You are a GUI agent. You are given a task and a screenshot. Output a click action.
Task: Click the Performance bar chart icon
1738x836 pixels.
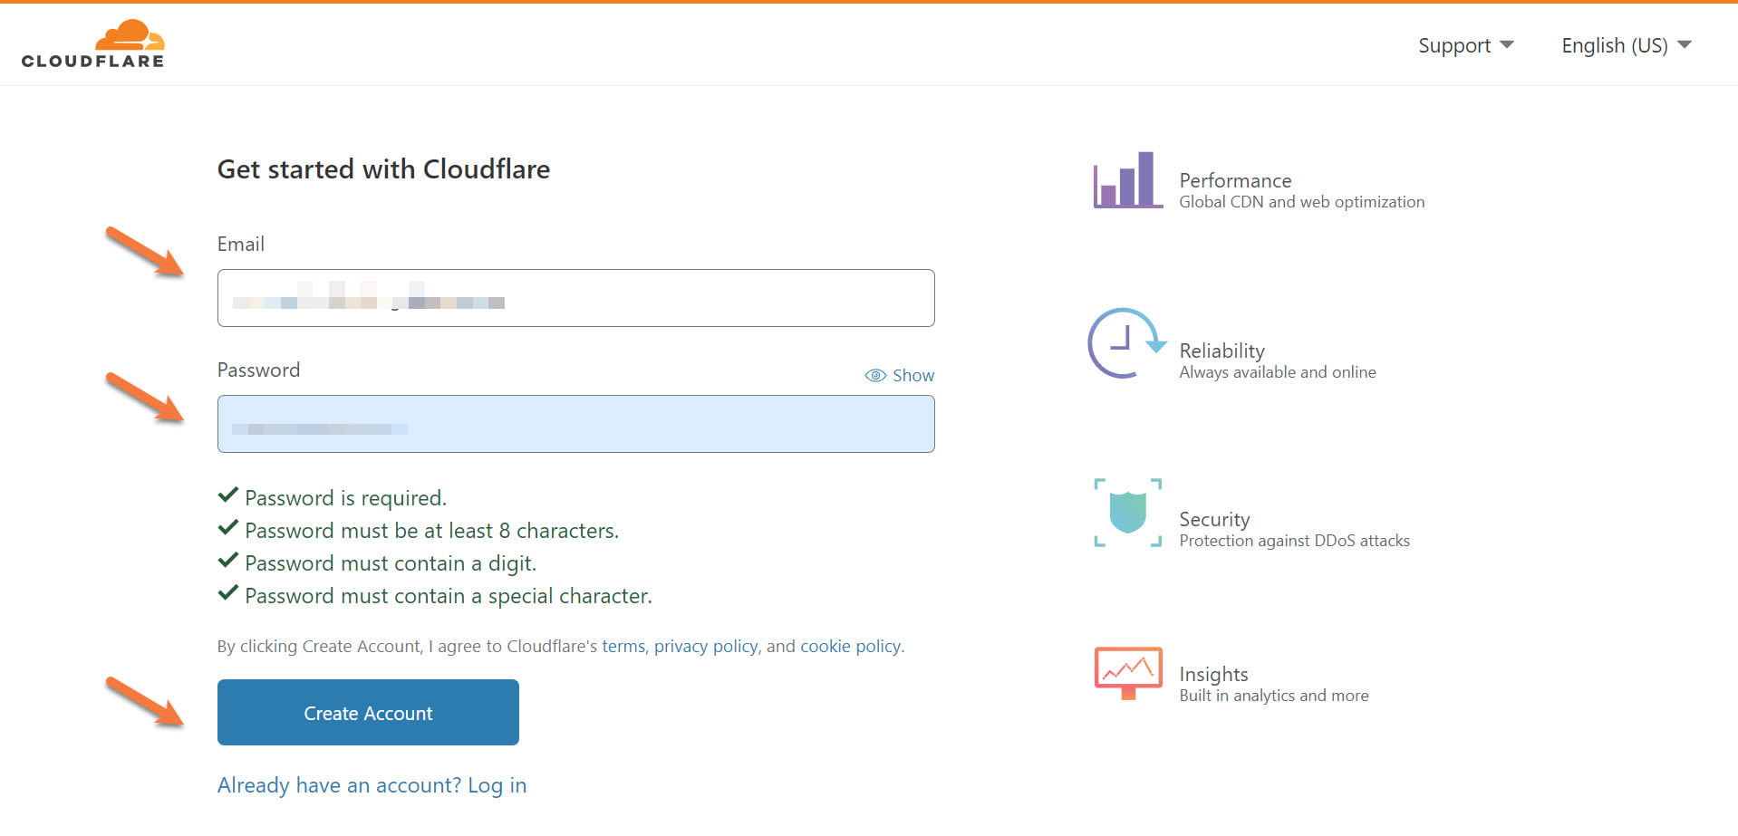point(1127,180)
